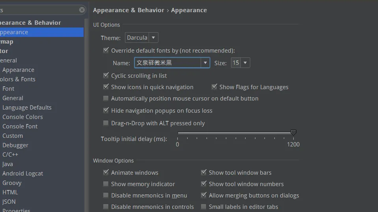Select Debugger in the settings tree
378x212 pixels.
[15, 145]
